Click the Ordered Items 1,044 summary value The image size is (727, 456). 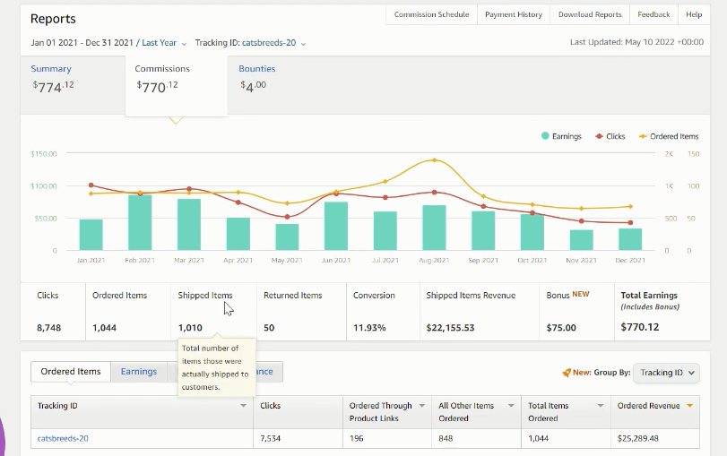pos(104,328)
